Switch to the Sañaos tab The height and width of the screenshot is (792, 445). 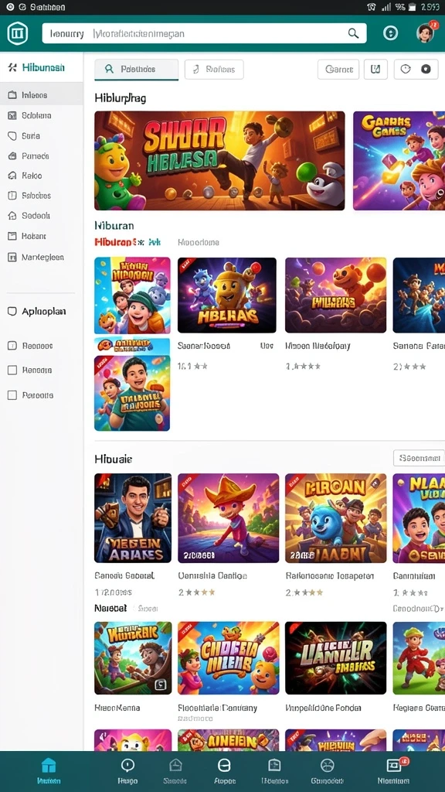[214, 69]
